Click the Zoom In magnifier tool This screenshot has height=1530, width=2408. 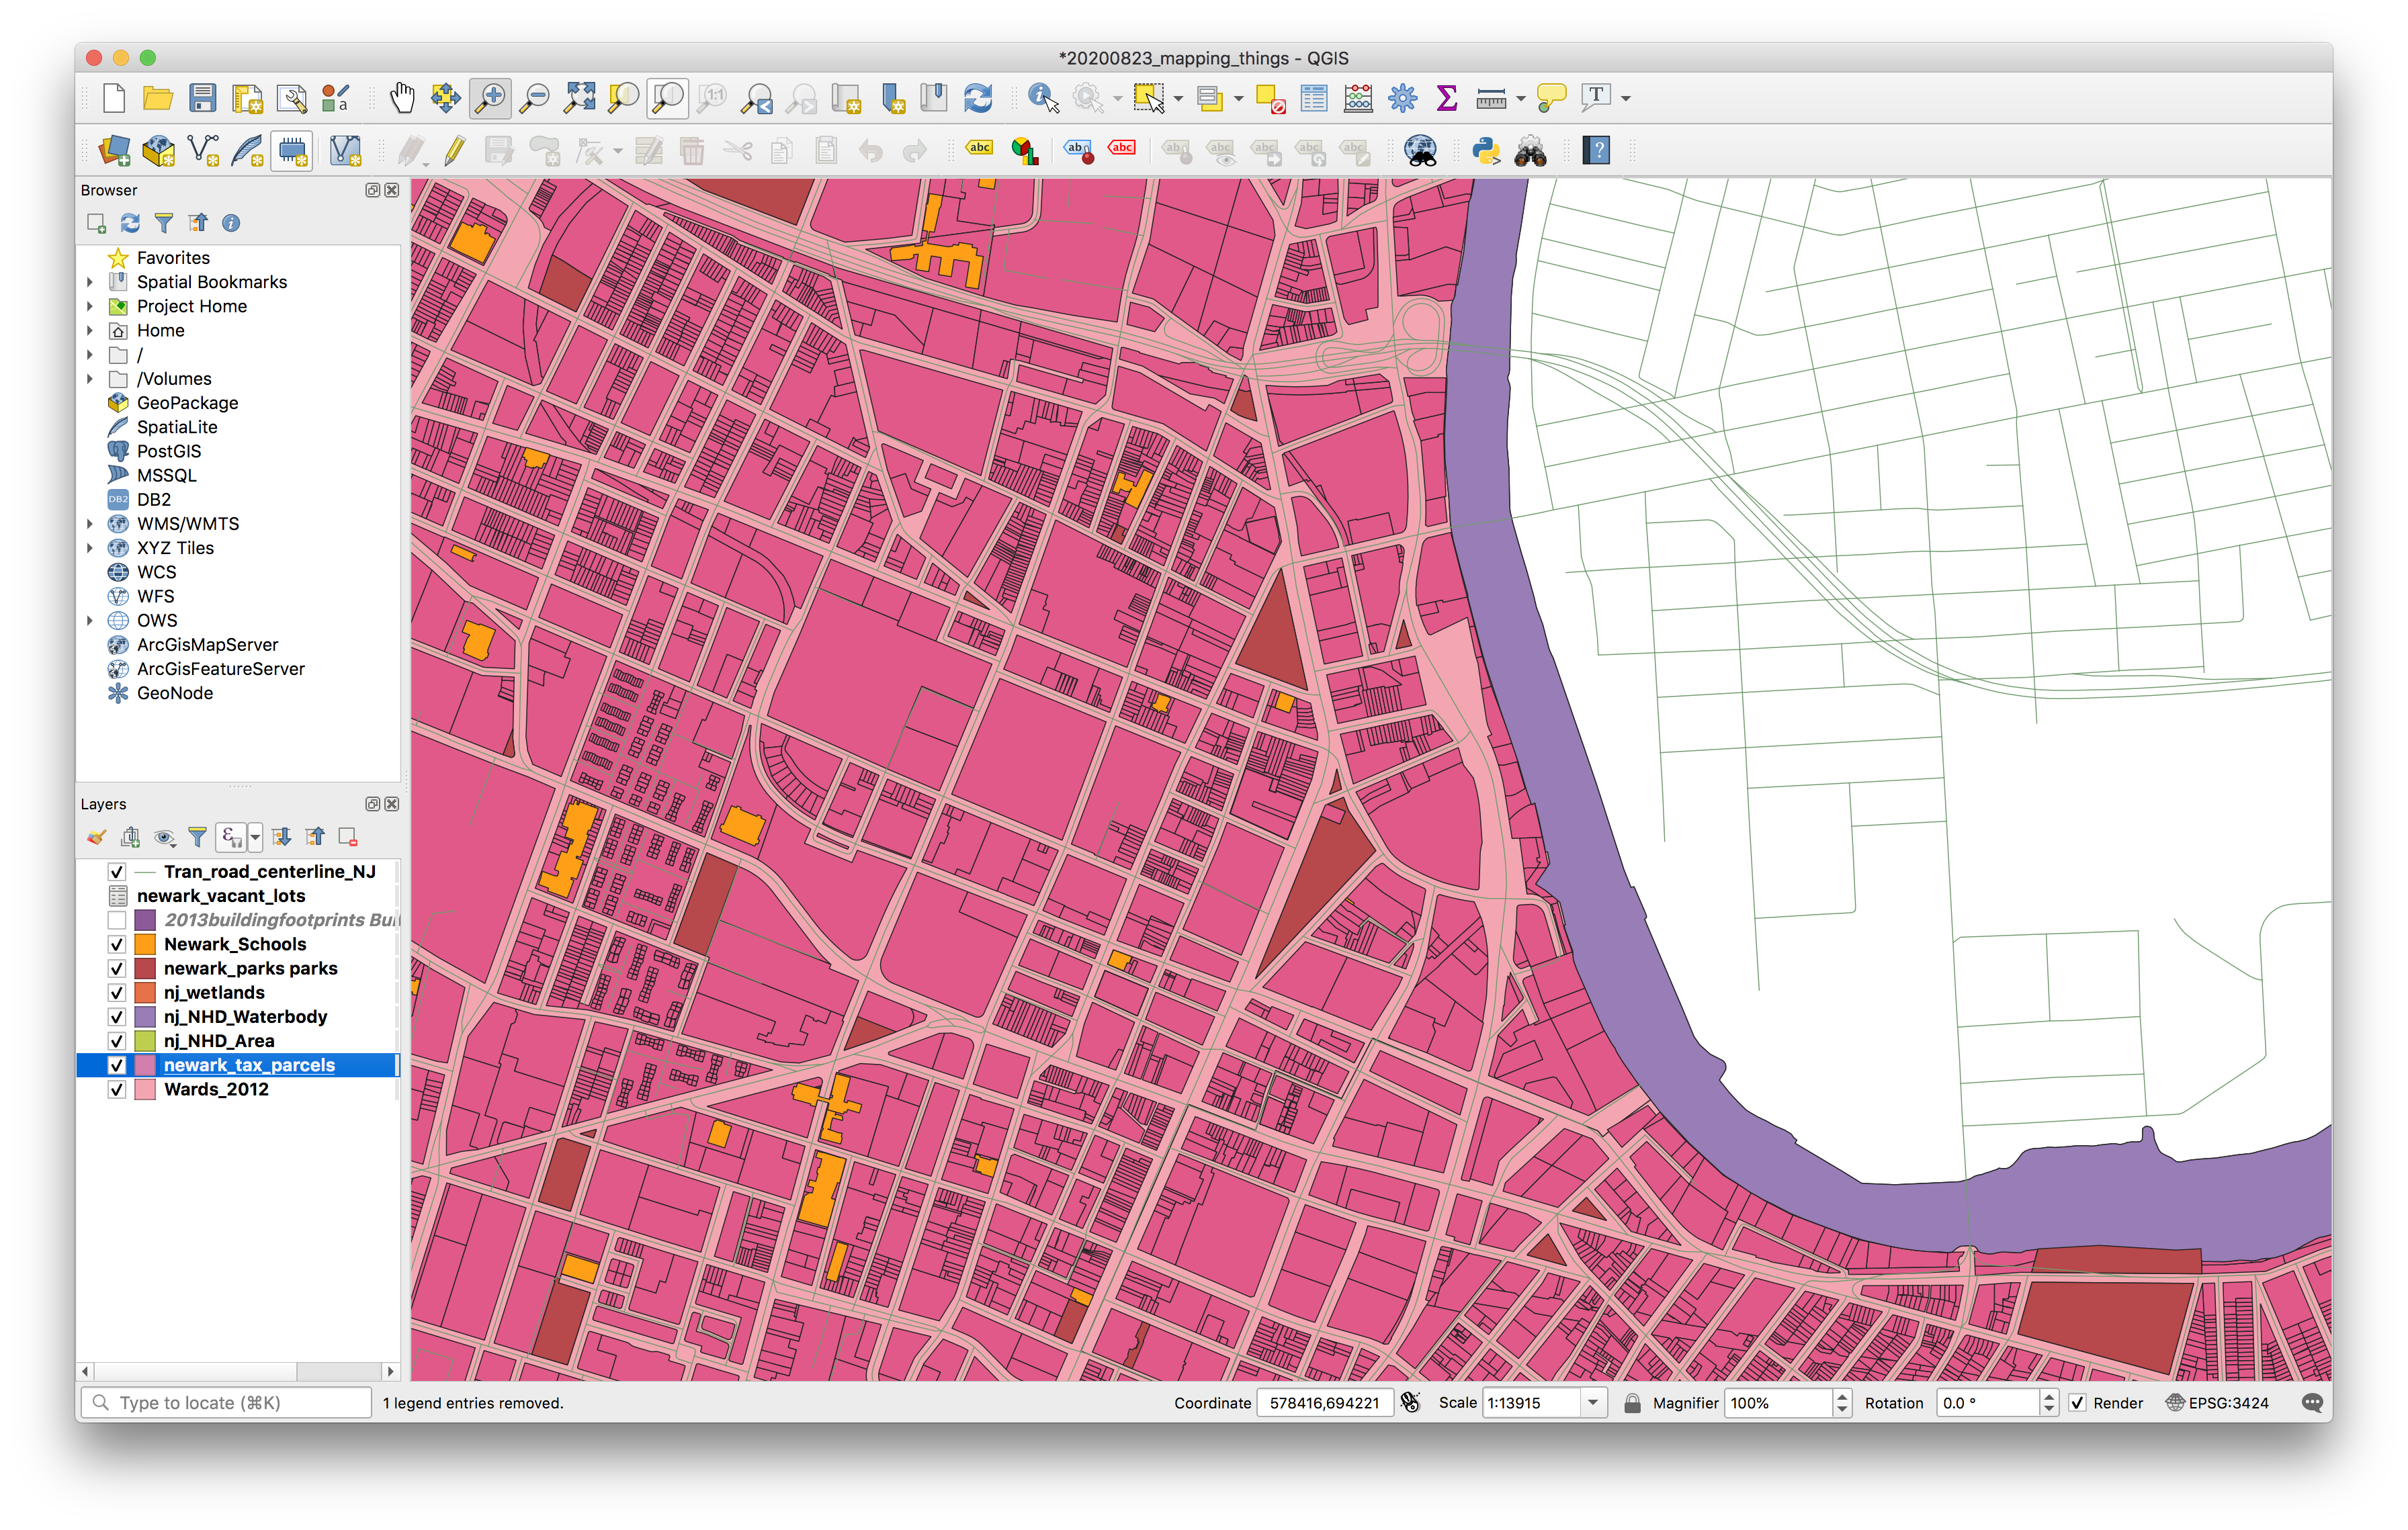tap(490, 97)
